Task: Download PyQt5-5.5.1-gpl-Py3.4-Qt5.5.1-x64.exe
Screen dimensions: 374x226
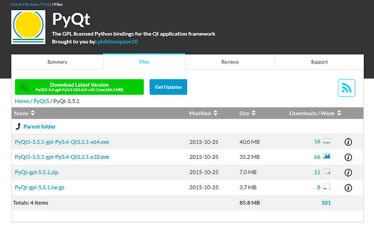Action: pos(62,142)
